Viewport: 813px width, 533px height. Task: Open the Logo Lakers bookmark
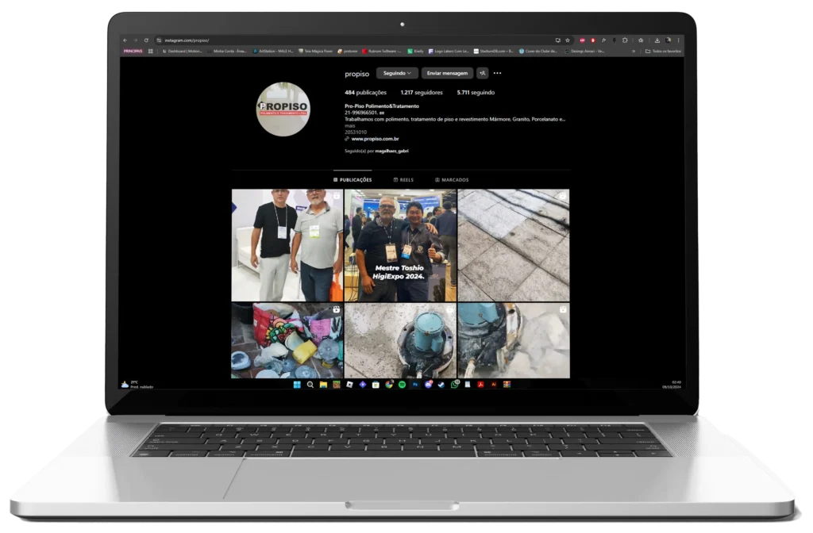coord(449,52)
